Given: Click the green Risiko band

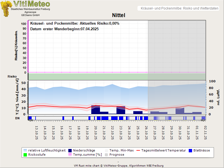Looking at the screenshot, I should click(x=88, y=76).
